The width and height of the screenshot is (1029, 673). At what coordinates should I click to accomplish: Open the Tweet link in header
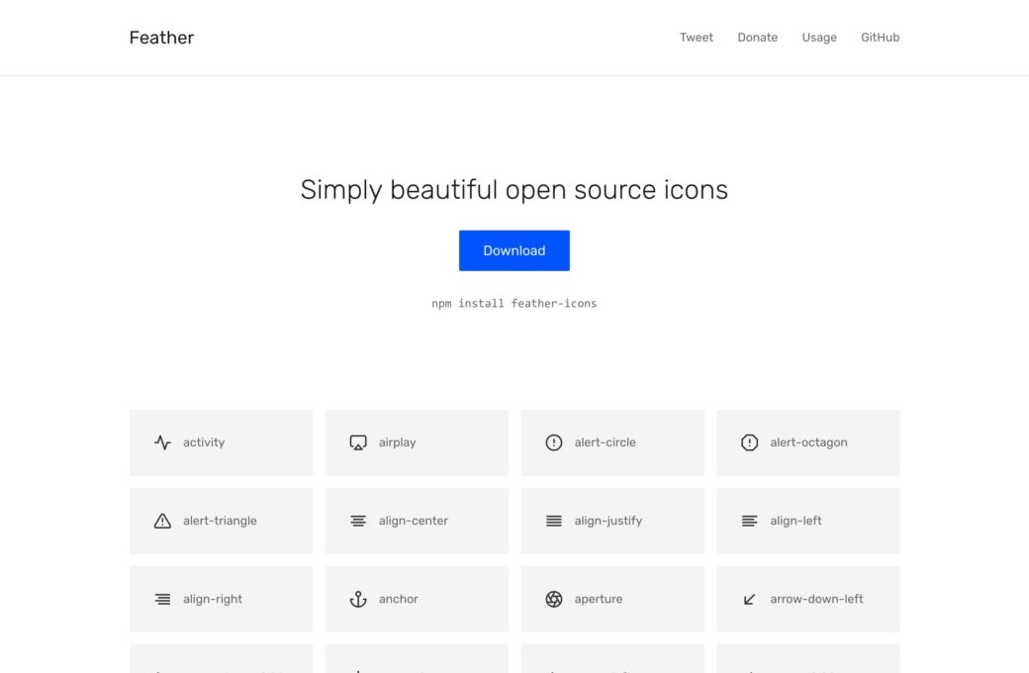point(696,38)
